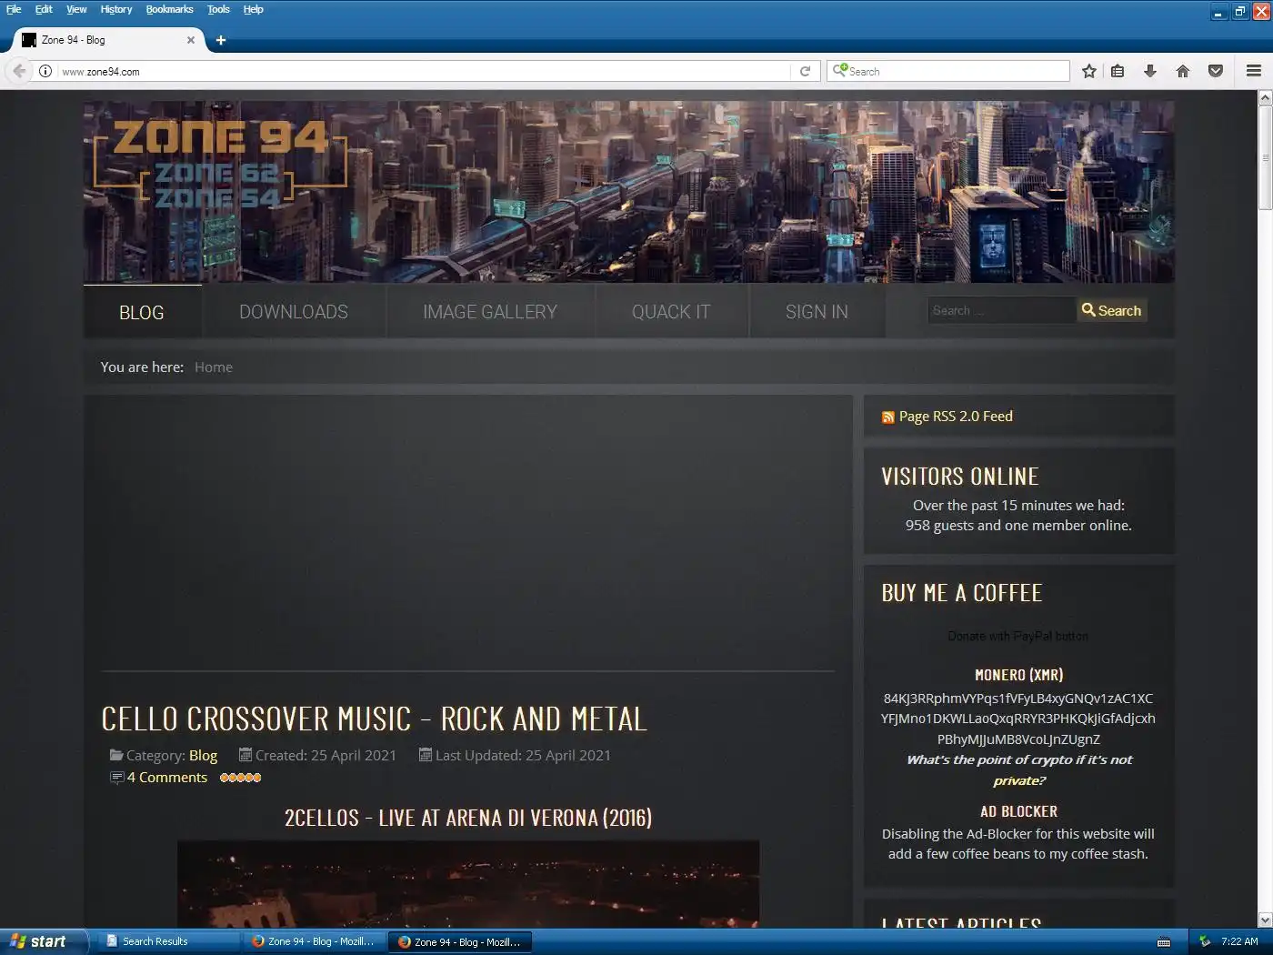Click the yellow Search button
The height and width of the screenshot is (955, 1273).
[1111, 310]
